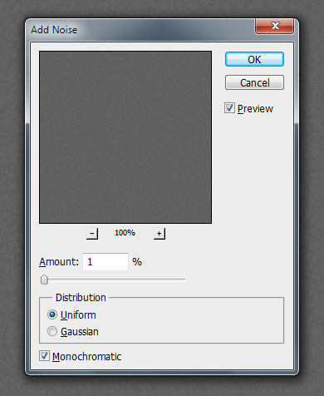This screenshot has width=324, height=396.
Task: Zoom in the preview with plus button
Action: coord(160,234)
